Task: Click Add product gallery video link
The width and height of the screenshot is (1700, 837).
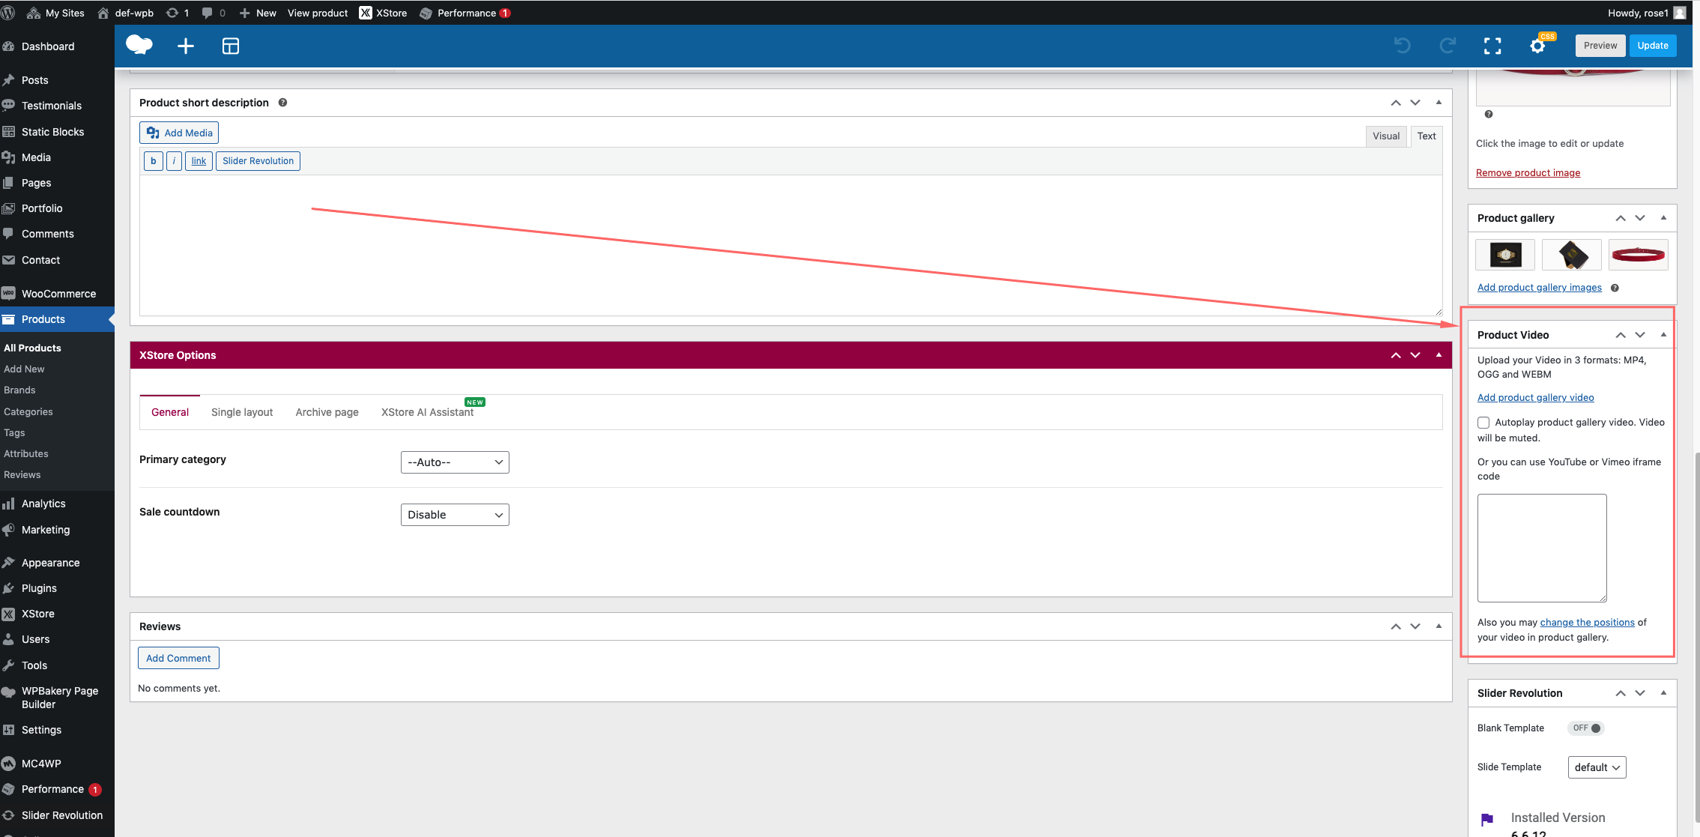Action: click(1535, 398)
